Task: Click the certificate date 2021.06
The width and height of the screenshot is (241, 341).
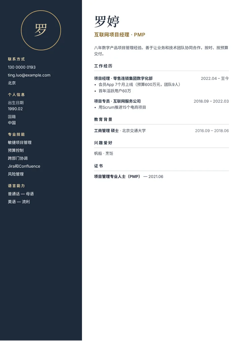Action: click(x=156, y=177)
